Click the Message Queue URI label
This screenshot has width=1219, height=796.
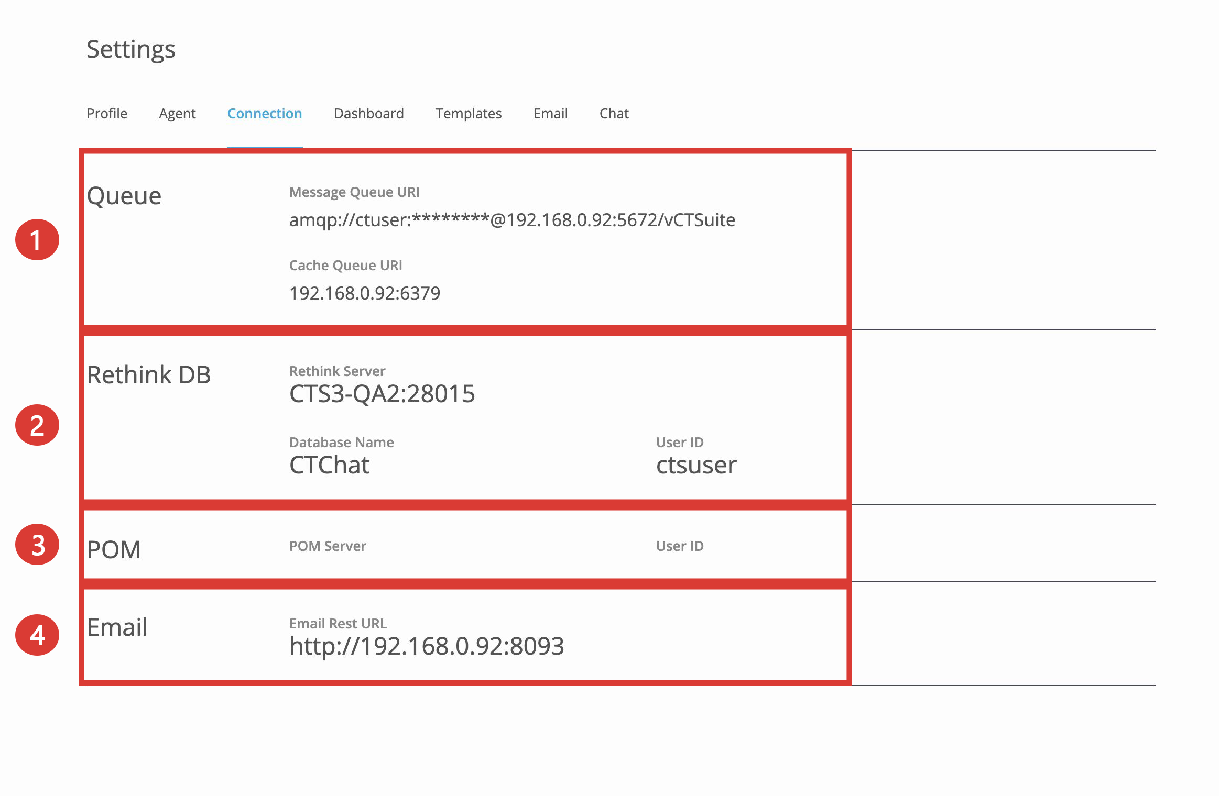(x=354, y=192)
